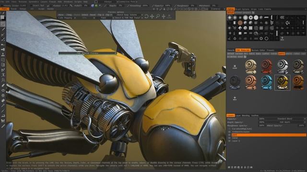The height and width of the screenshot is (172, 307).
Task: Select the hollow circle outline alpha
Action: pyautogui.click(x=267, y=38)
